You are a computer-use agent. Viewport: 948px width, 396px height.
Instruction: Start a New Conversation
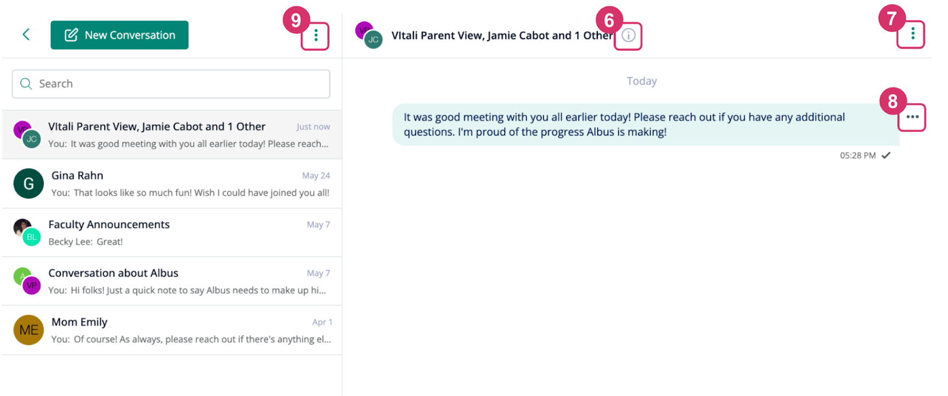[120, 35]
